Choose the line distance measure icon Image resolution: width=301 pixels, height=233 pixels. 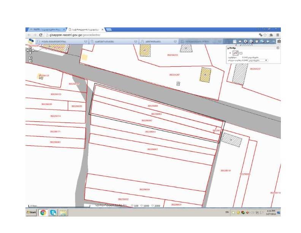(235, 53)
